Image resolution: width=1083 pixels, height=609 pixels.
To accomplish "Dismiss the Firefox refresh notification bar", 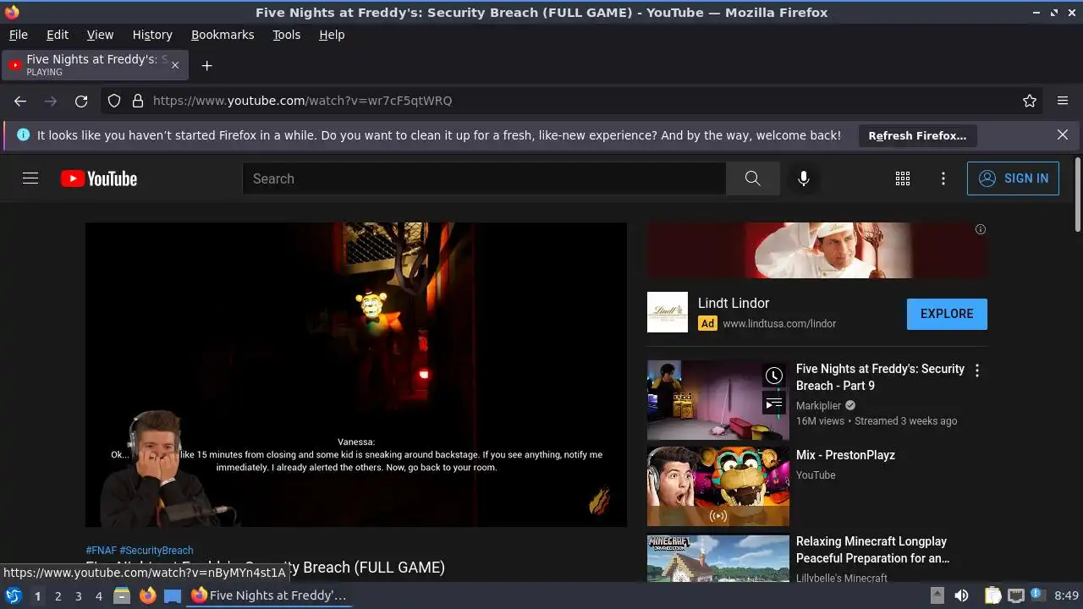I will tap(1063, 134).
